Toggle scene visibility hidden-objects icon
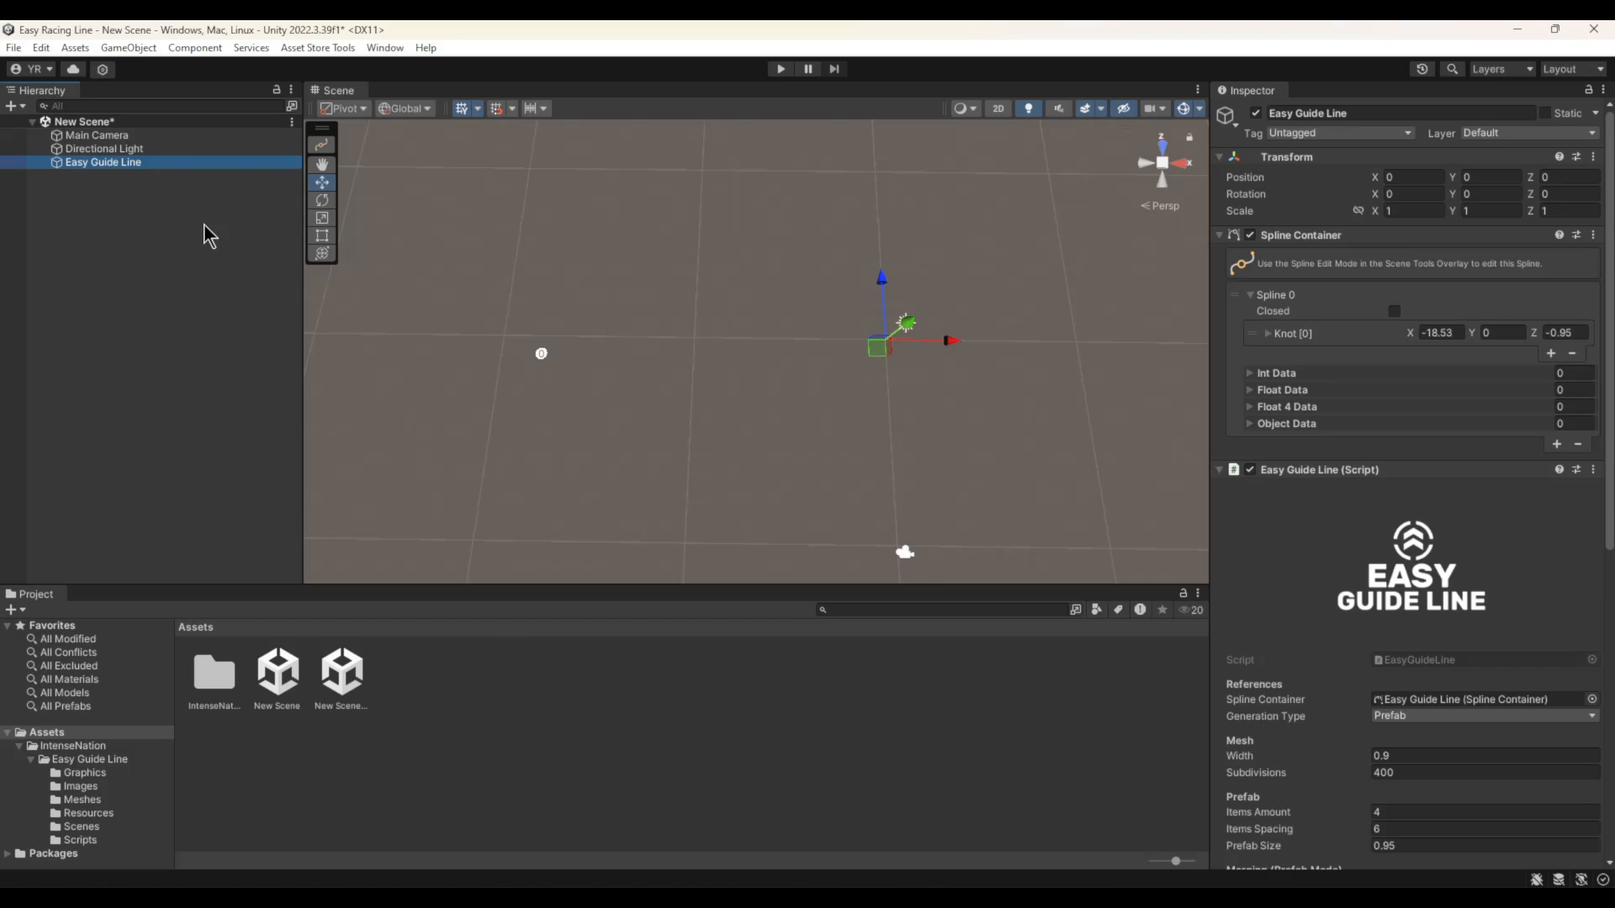The width and height of the screenshot is (1615, 908). pyautogui.click(x=1123, y=108)
